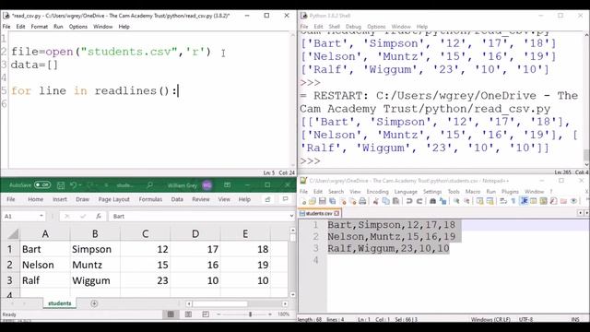
Task: Click Comments icon in Excel ribbon
Action: (285, 199)
